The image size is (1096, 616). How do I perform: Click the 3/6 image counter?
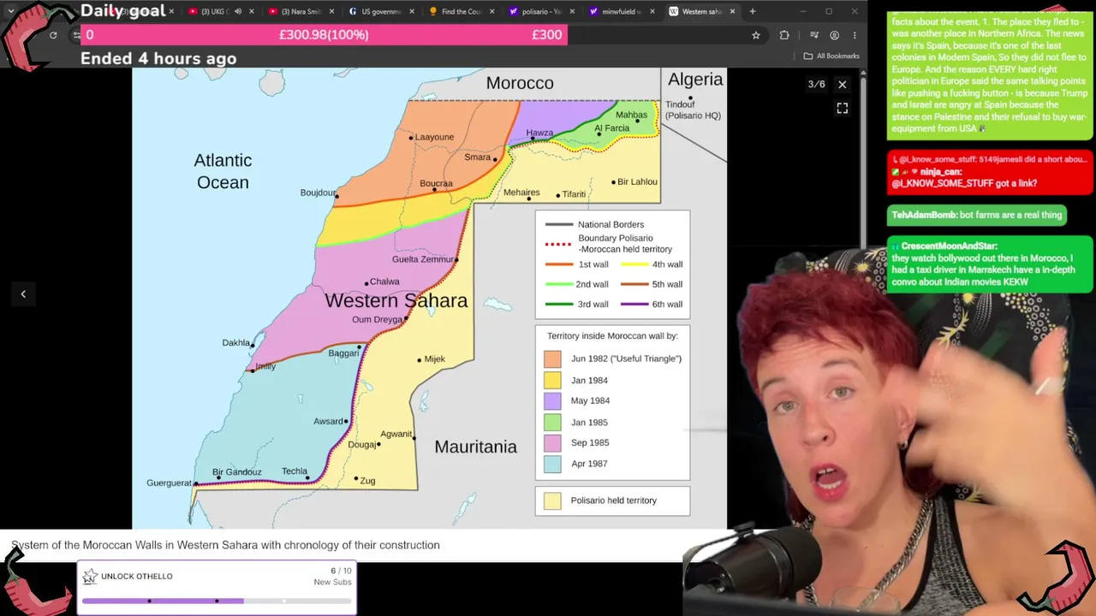(x=816, y=85)
